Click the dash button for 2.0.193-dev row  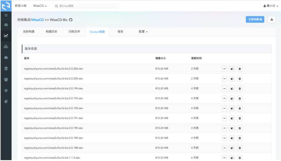(224, 99)
